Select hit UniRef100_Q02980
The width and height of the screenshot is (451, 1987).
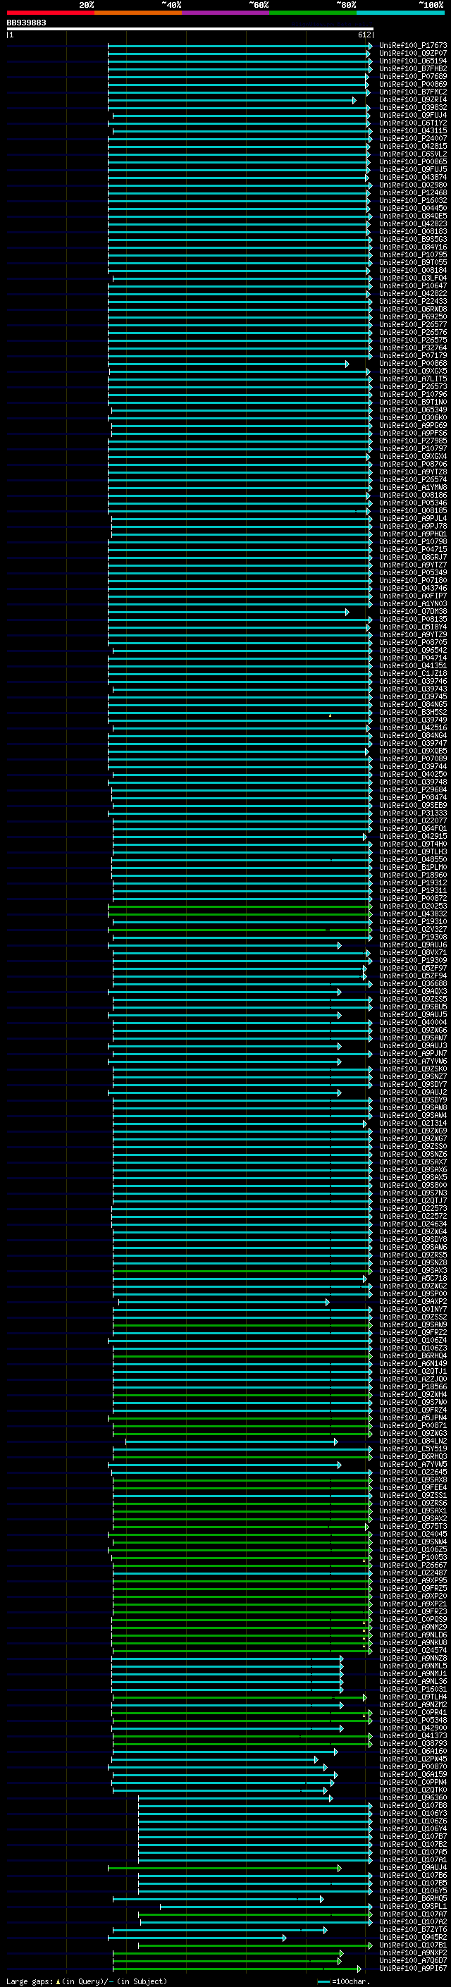[x=412, y=185]
